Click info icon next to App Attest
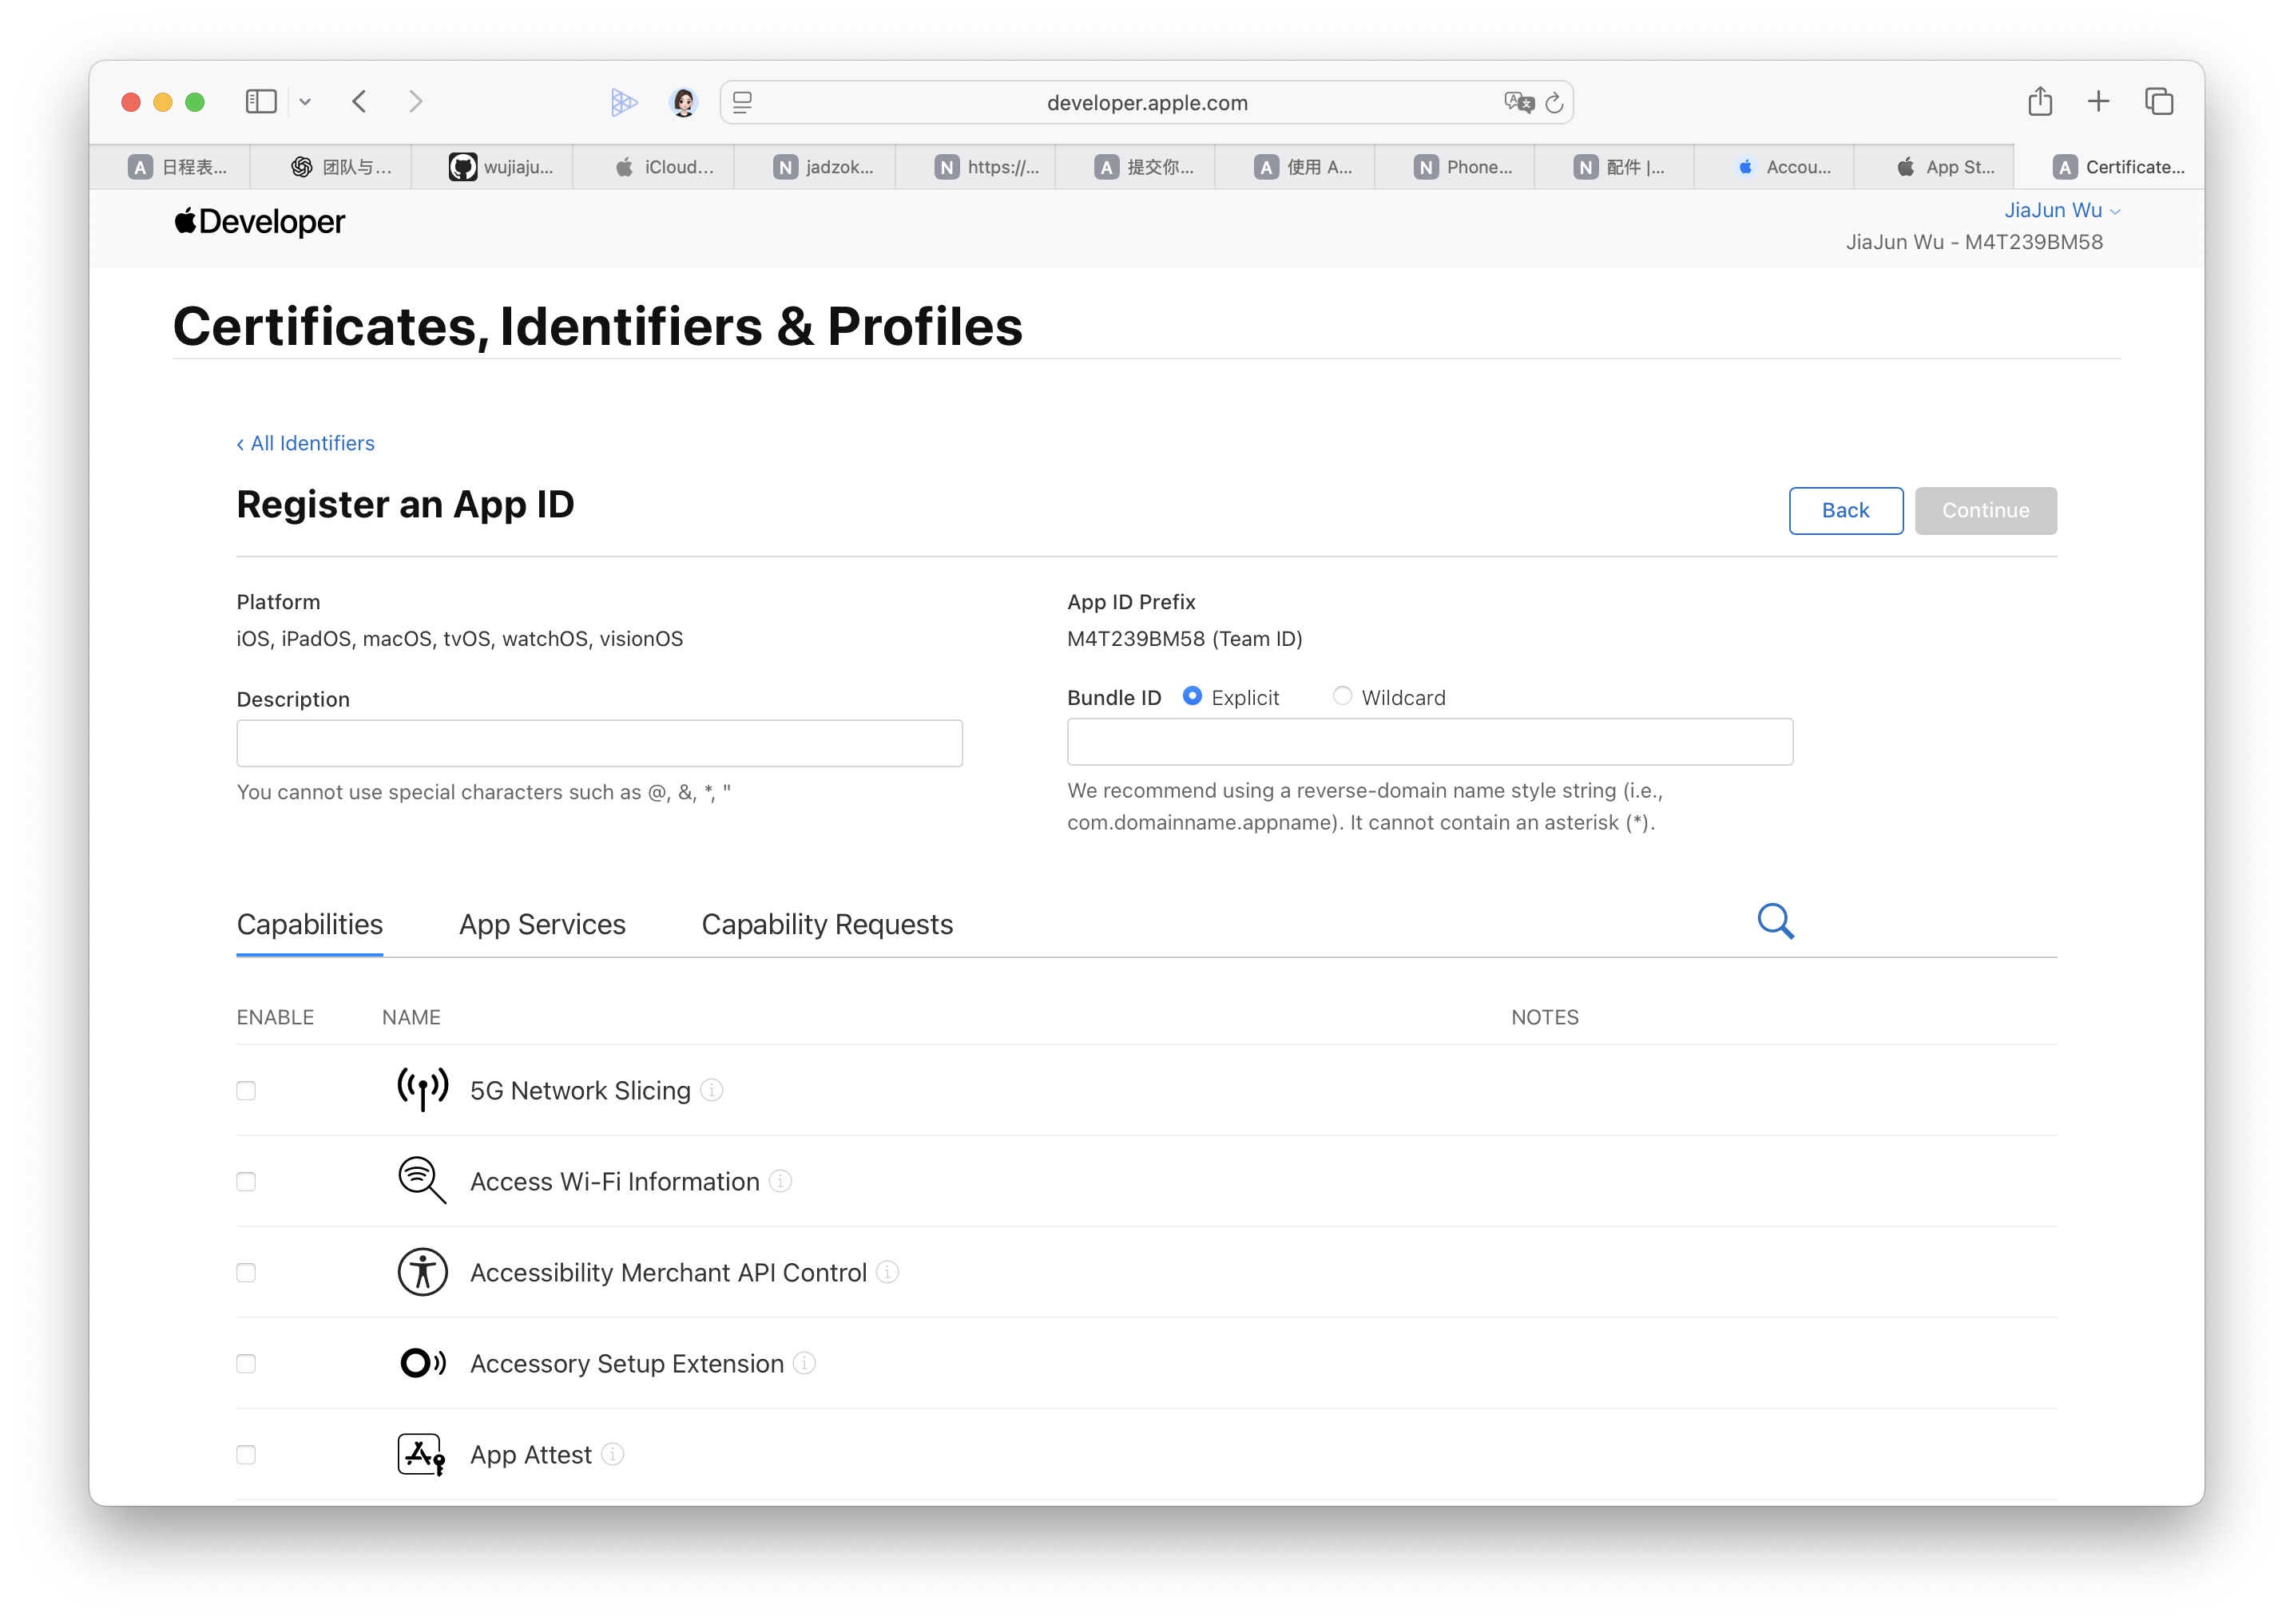2294x1624 pixels. (x=613, y=1453)
